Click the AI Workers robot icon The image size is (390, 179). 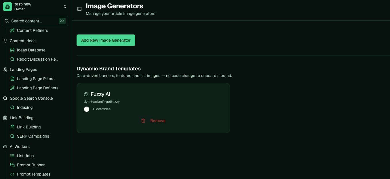click(5, 147)
